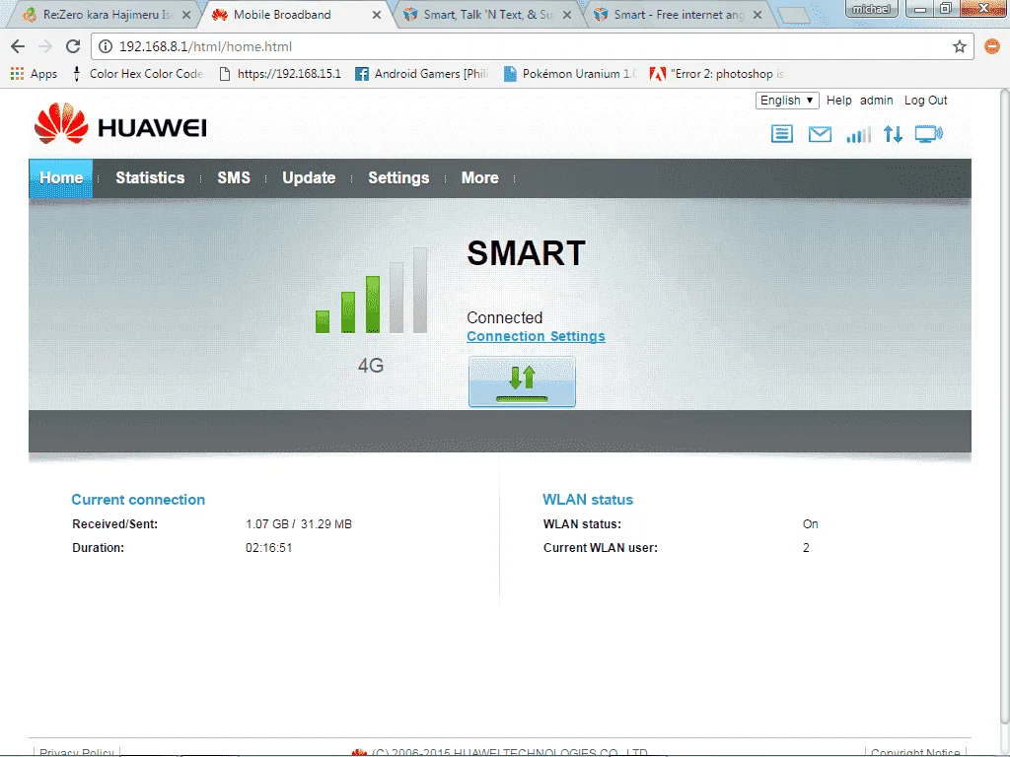This screenshot has height=757, width=1010.
Task: Go back with the browser arrow
Action: click(18, 46)
